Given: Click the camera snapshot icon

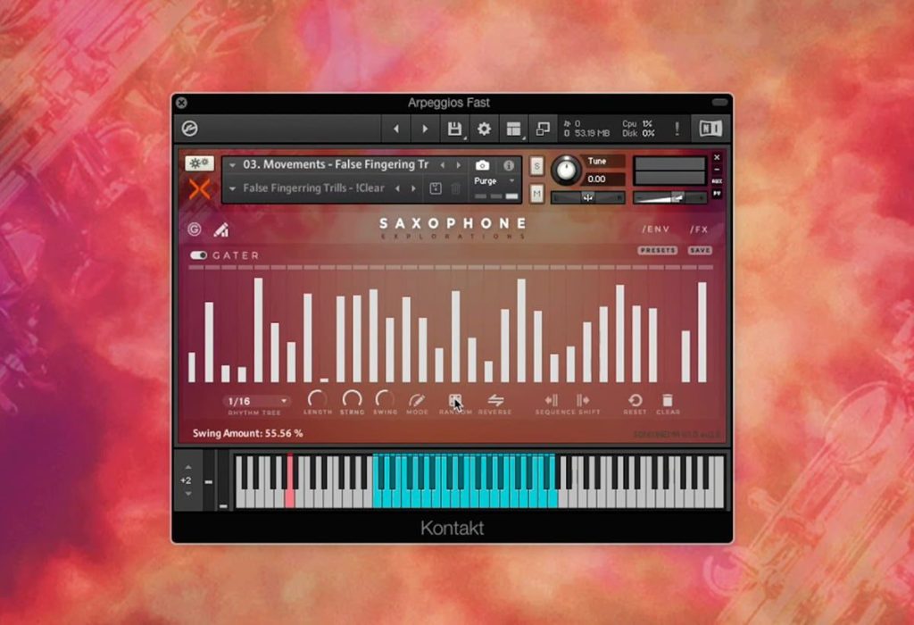Looking at the screenshot, I should tap(482, 165).
